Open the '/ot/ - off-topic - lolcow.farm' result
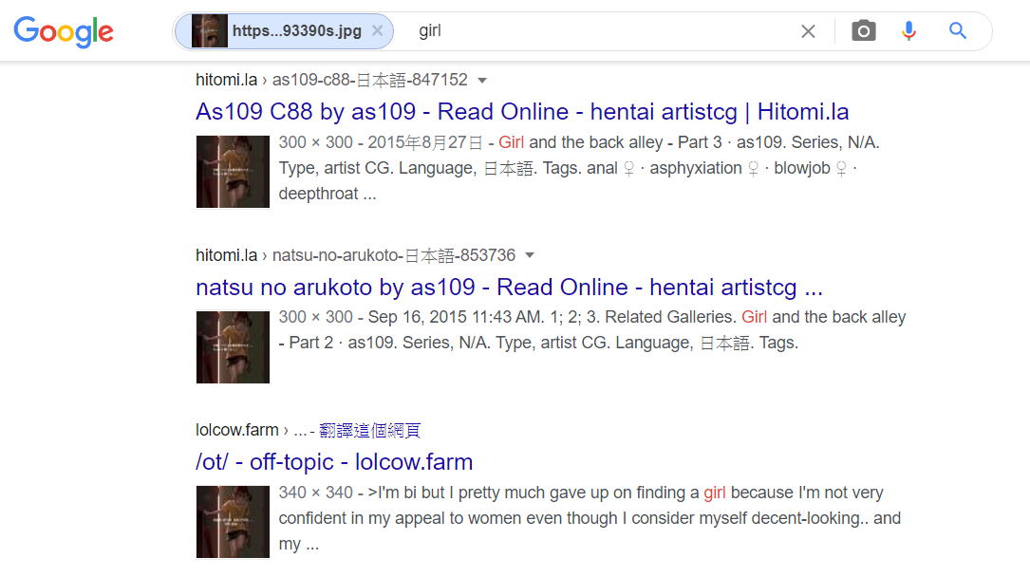This screenshot has width=1030, height=577. [334, 462]
